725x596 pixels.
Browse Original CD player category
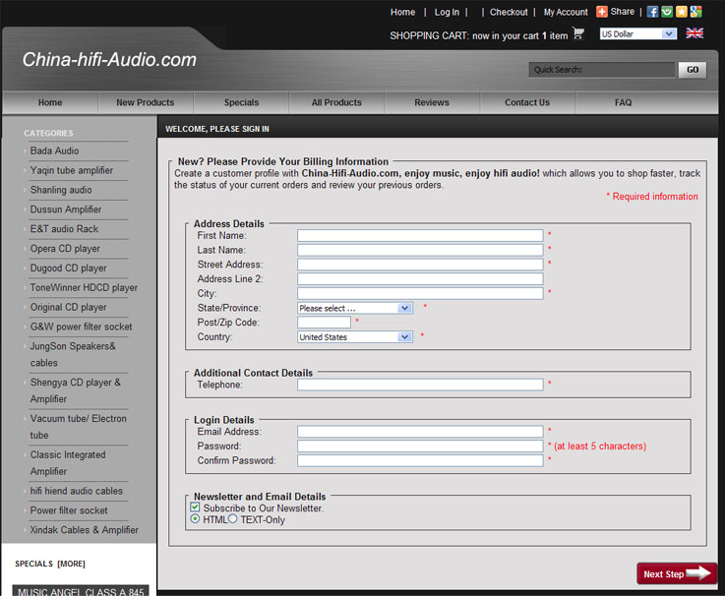pos(69,307)
